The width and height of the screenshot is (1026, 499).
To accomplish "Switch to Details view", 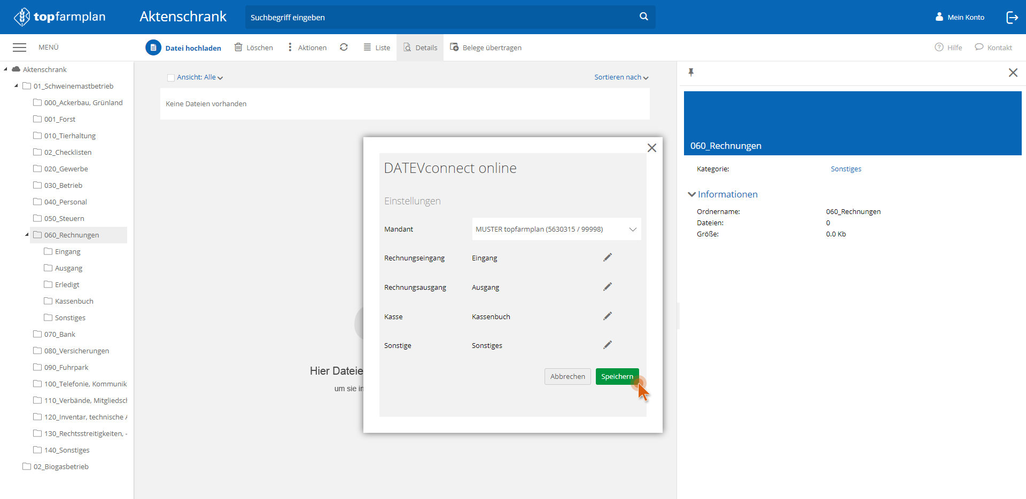I will click(420, 47).
